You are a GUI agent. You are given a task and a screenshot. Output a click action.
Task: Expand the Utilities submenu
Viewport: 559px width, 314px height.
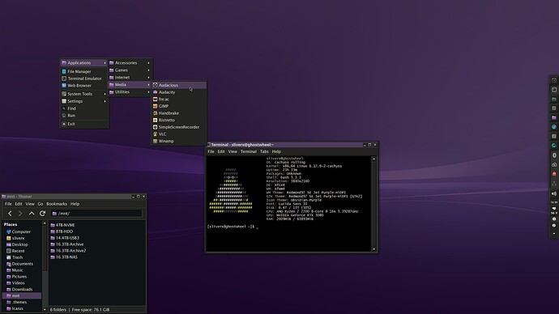point(130,91)
